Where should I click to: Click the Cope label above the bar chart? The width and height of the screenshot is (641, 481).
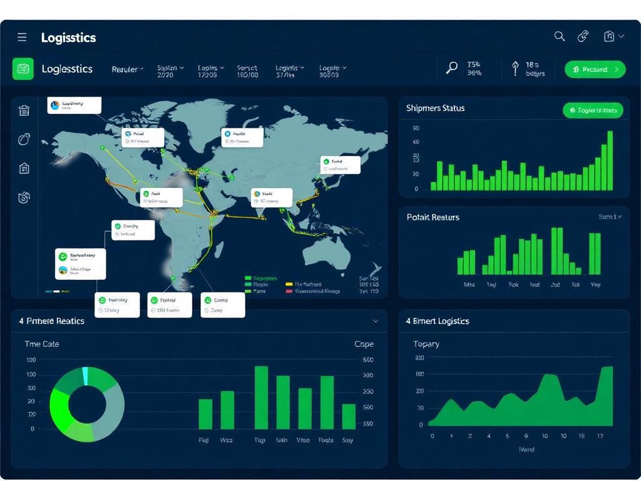tap(364, 344)
